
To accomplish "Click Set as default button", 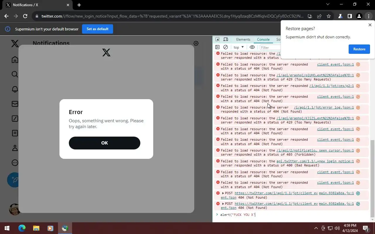I will point(98,29).
